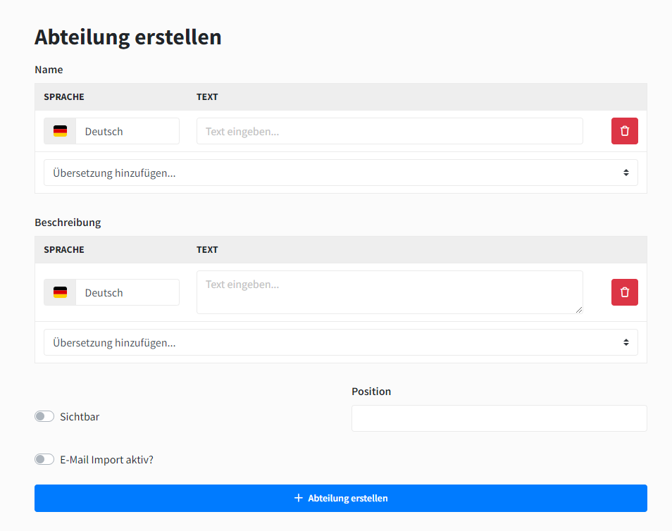The image size is (672, 531).
Task: Select Deutsch language field in Name row
Action: coord(127,131)
